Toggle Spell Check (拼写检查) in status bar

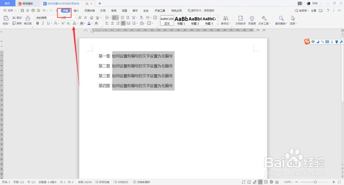[102, 182]
